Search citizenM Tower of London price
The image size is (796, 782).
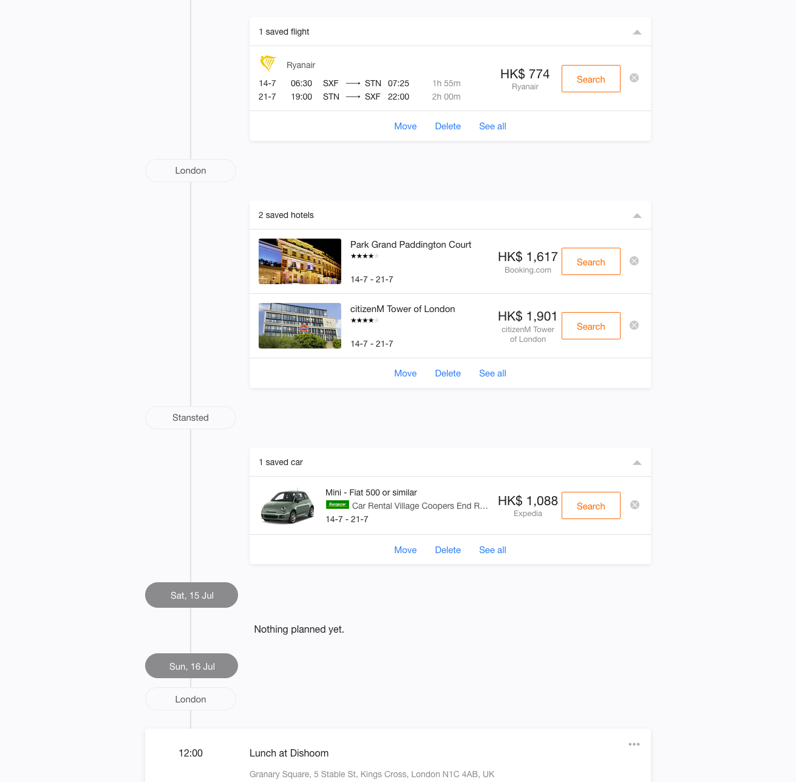click(591, 326)
